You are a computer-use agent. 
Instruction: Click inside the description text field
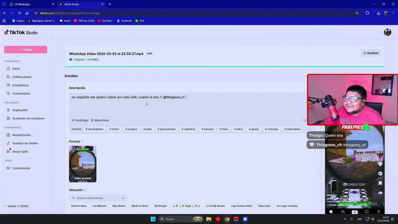click(188, 104)
